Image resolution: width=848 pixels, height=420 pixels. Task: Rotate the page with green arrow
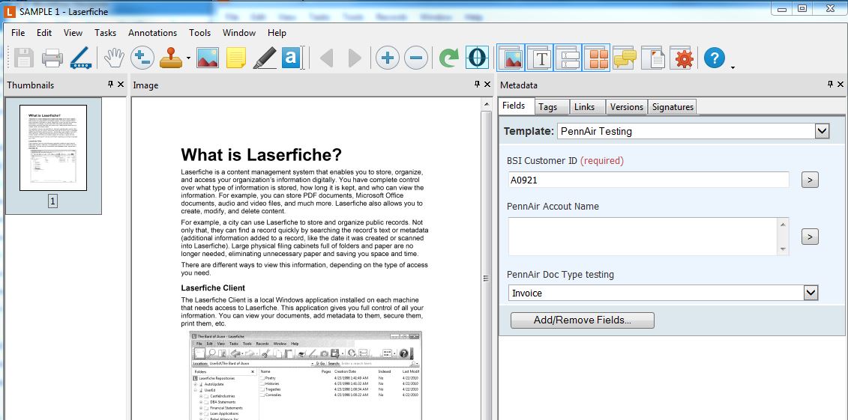coord(448,58)
